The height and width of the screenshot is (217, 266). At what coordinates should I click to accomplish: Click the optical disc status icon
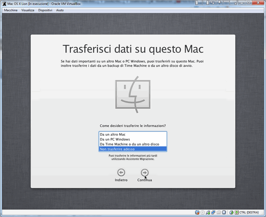[203, 212]
